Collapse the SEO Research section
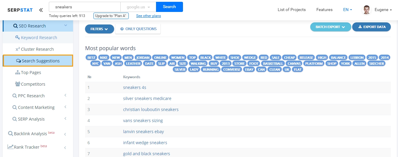 pyautogui.click(x=38, y=26)
